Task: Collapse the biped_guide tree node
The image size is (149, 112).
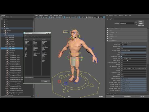Action: coord(5,35)
